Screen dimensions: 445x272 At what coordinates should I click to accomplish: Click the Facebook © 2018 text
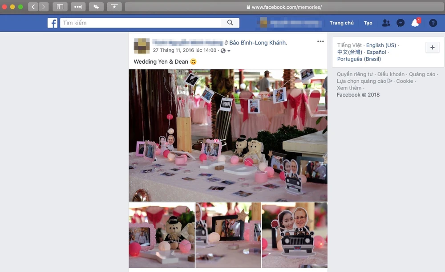pyautogui.click(x=358, y=95)
